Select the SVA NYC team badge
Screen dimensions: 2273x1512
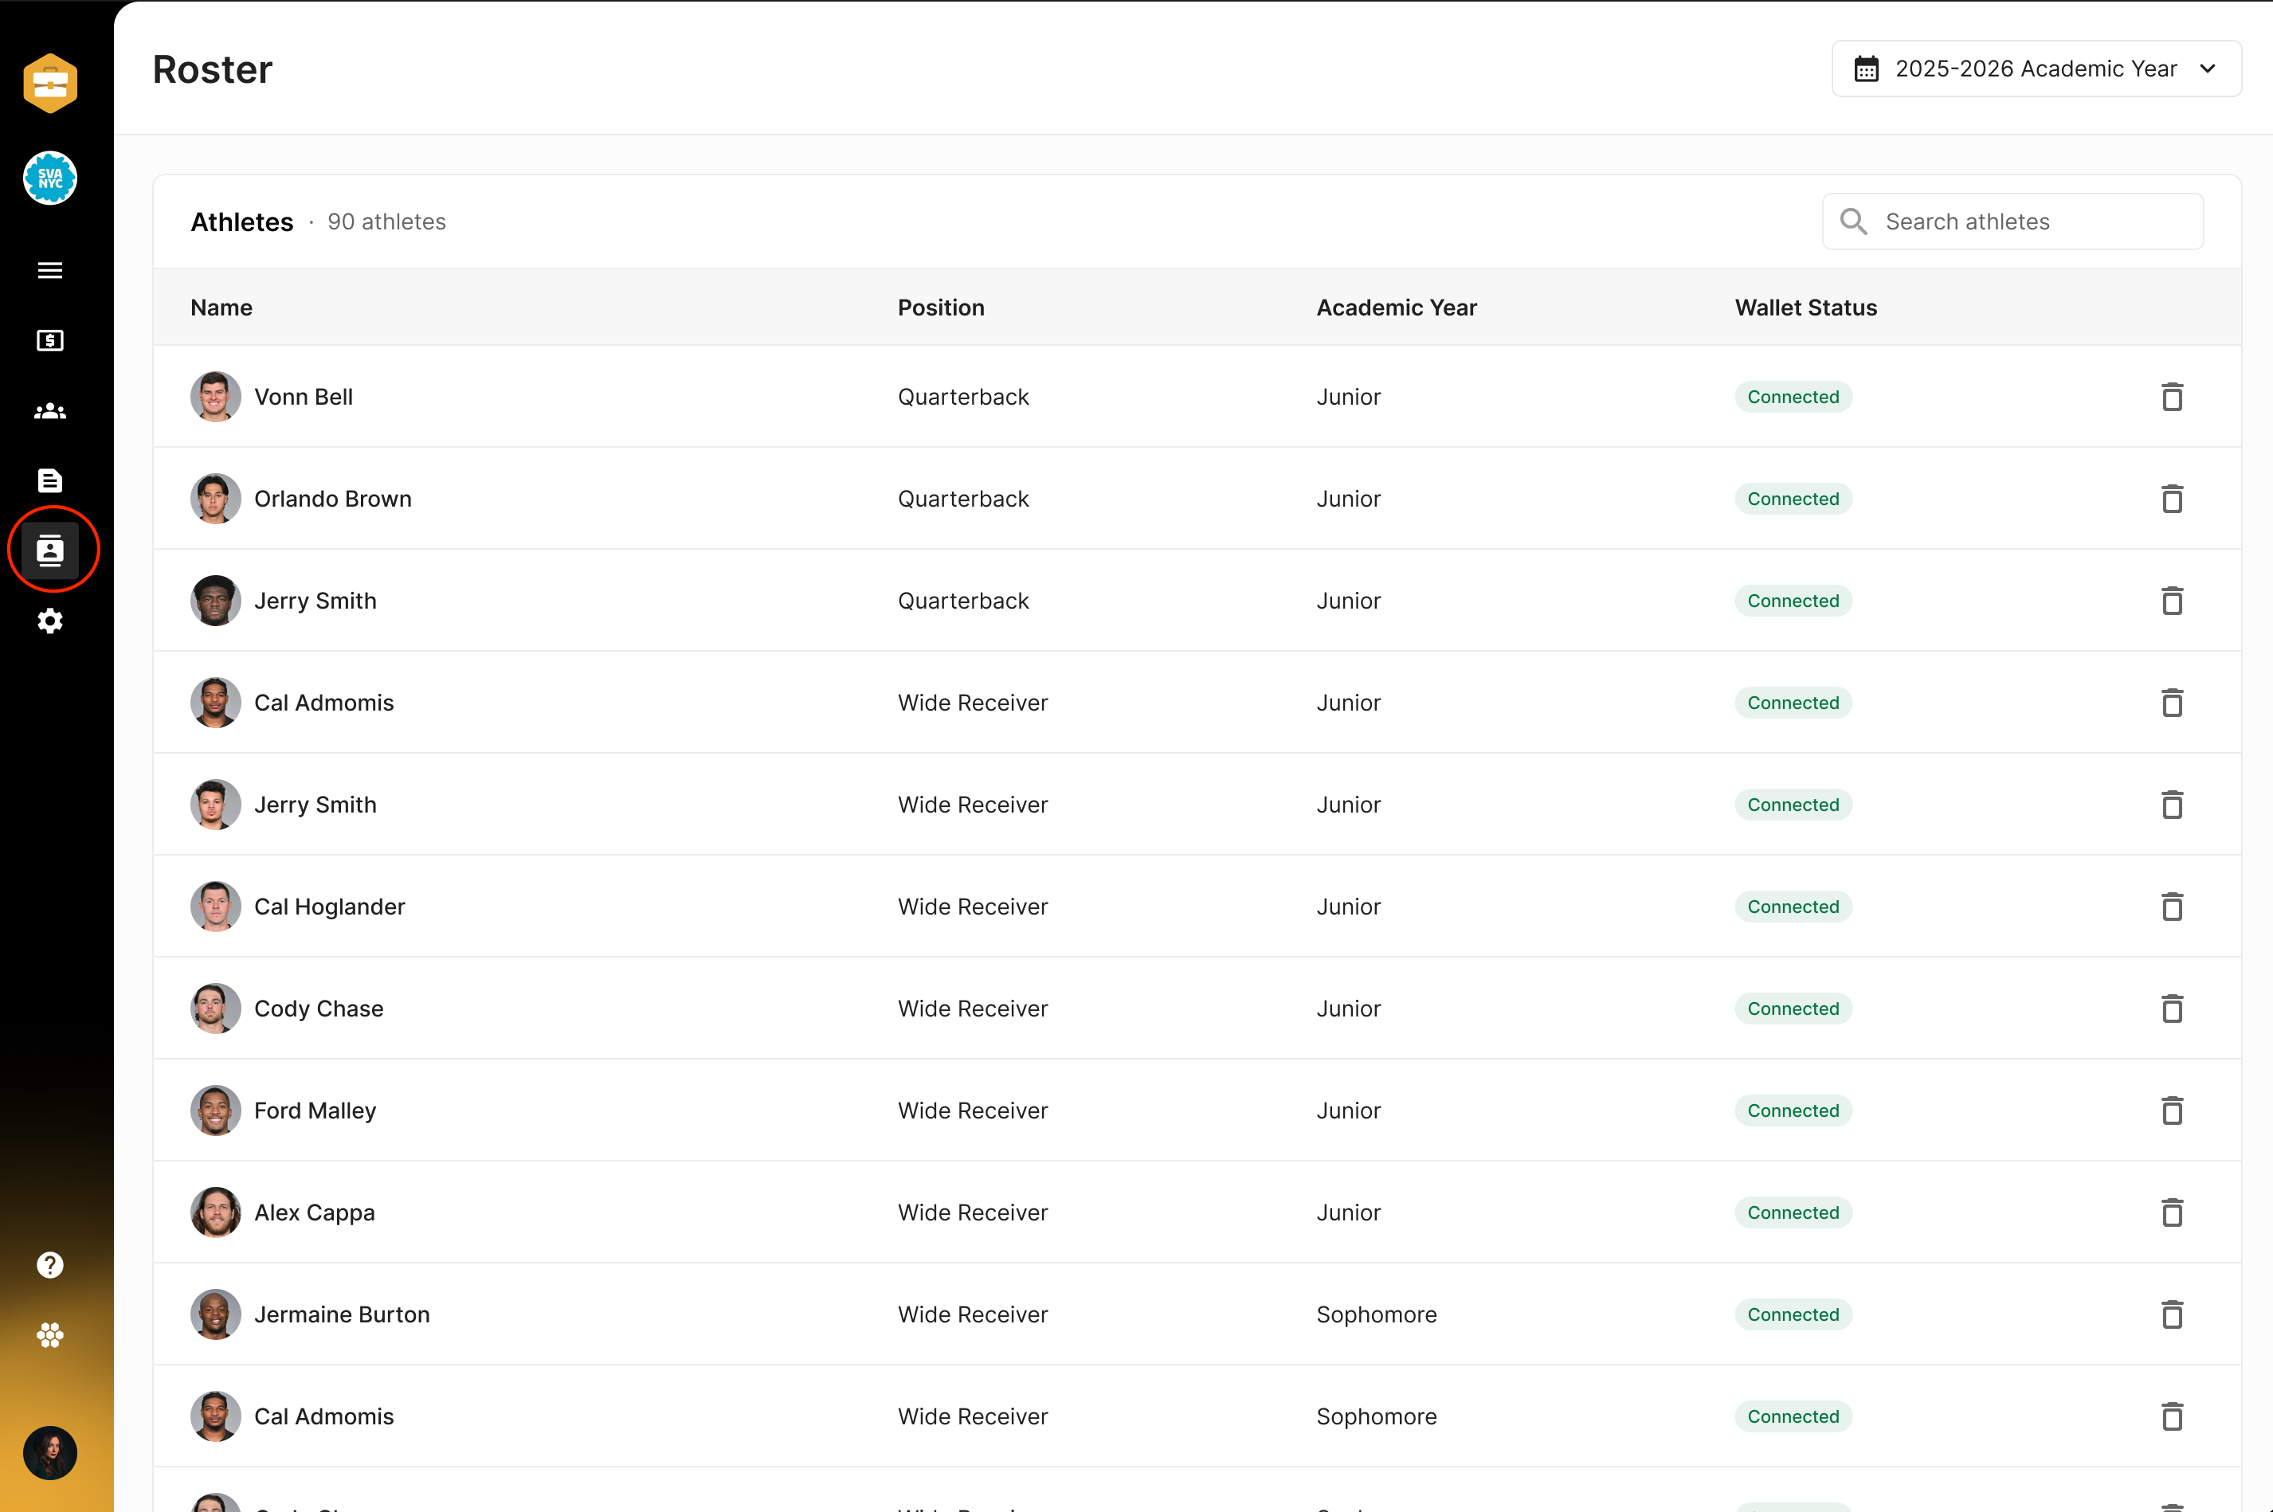point(49,178)
